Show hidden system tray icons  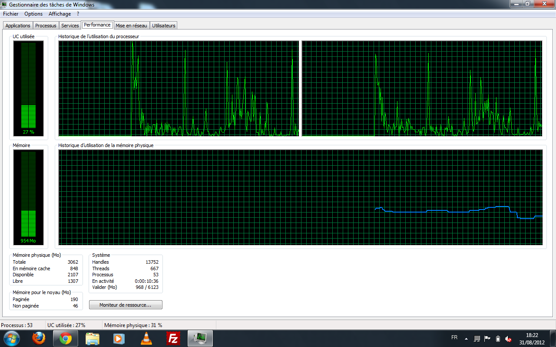(x=466, y=338)
